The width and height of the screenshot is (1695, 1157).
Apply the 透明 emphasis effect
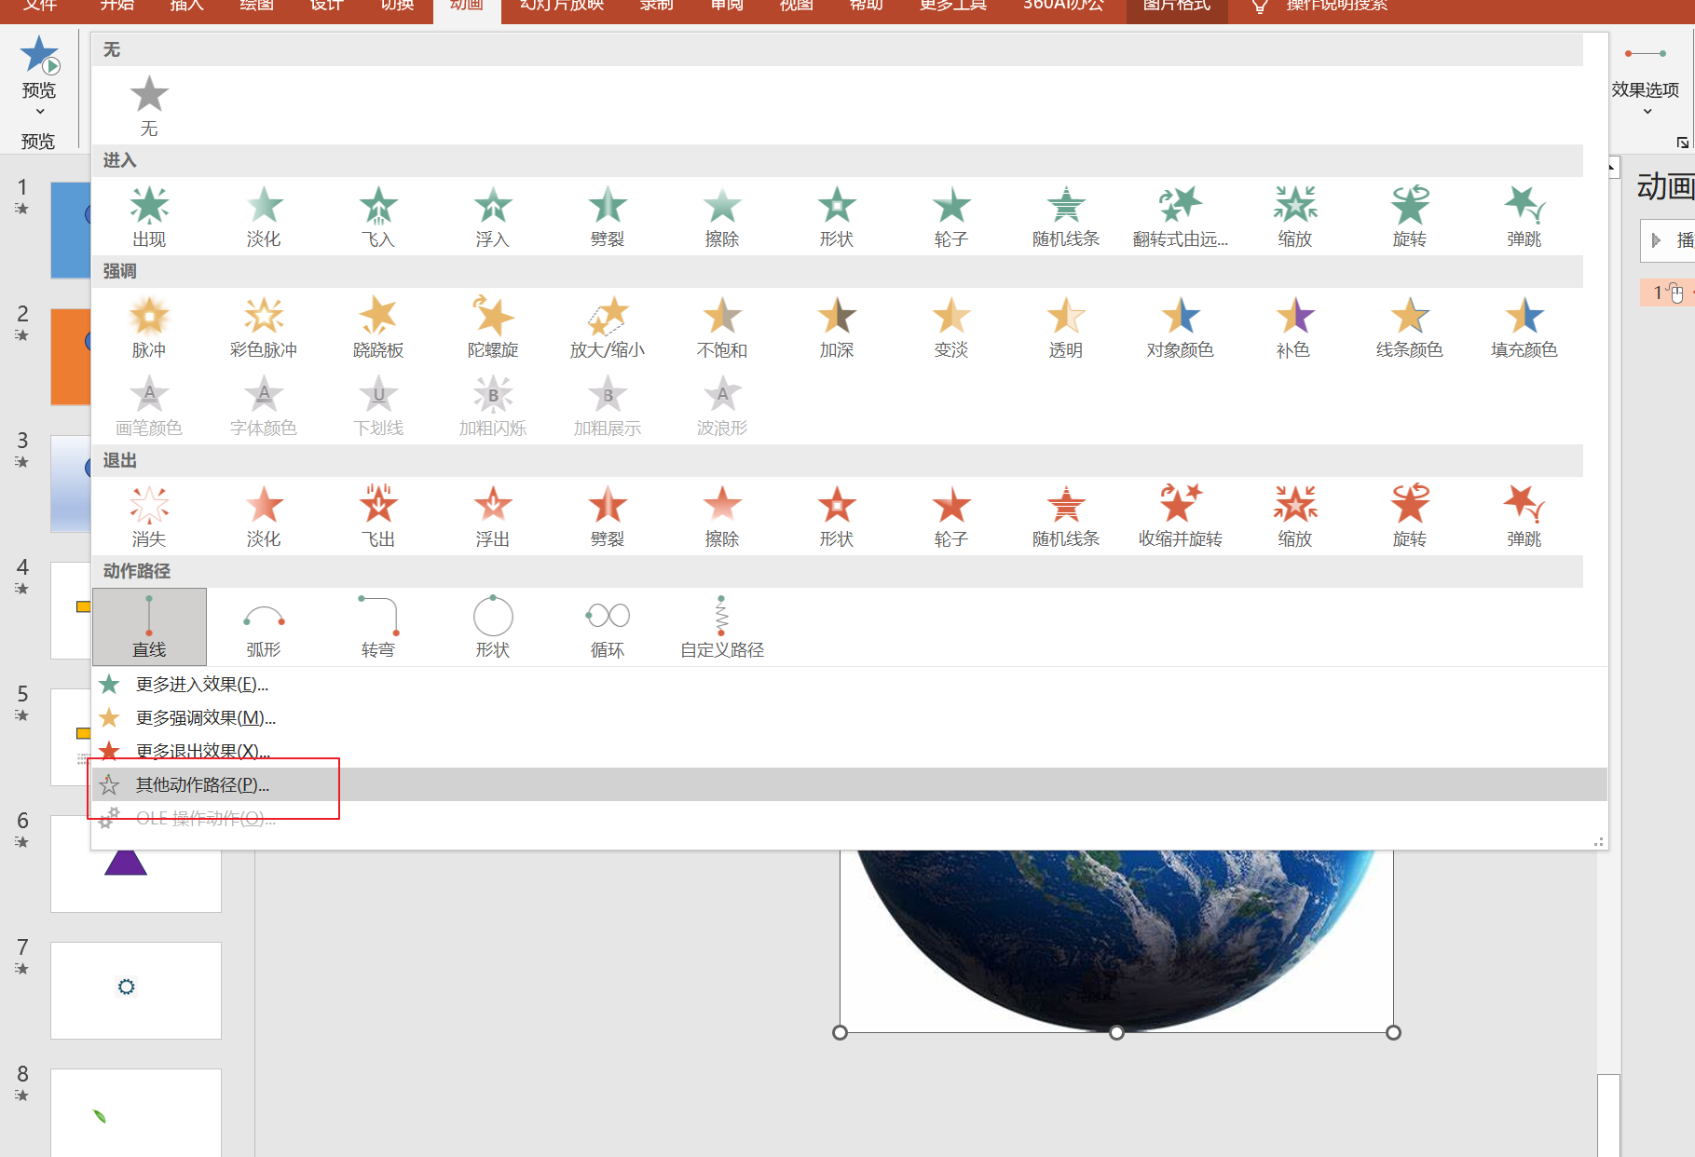(1066, 327)
